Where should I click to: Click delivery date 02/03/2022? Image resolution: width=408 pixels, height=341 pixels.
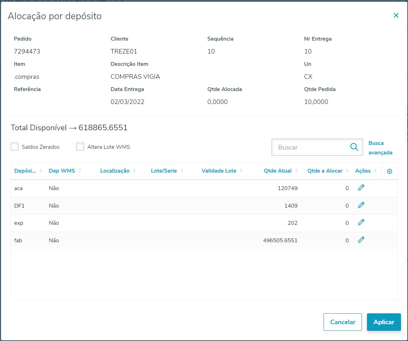pyautogui.click(x=127, y=102)
